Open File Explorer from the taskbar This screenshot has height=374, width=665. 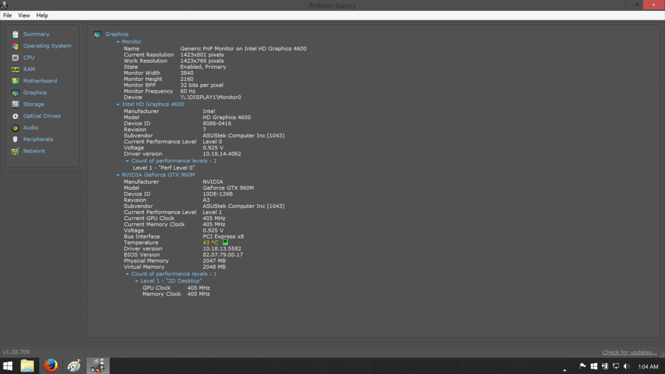(x=27, y=366)
